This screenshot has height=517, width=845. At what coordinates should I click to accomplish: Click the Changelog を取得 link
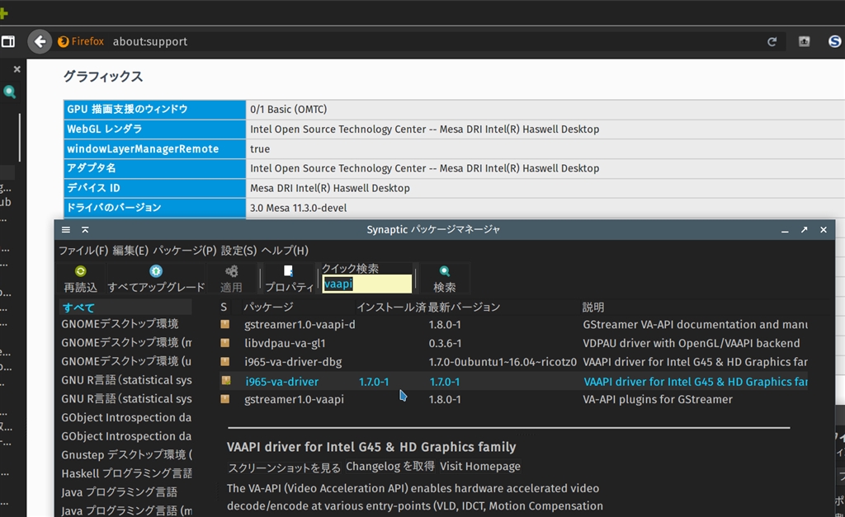pos(389,467)
